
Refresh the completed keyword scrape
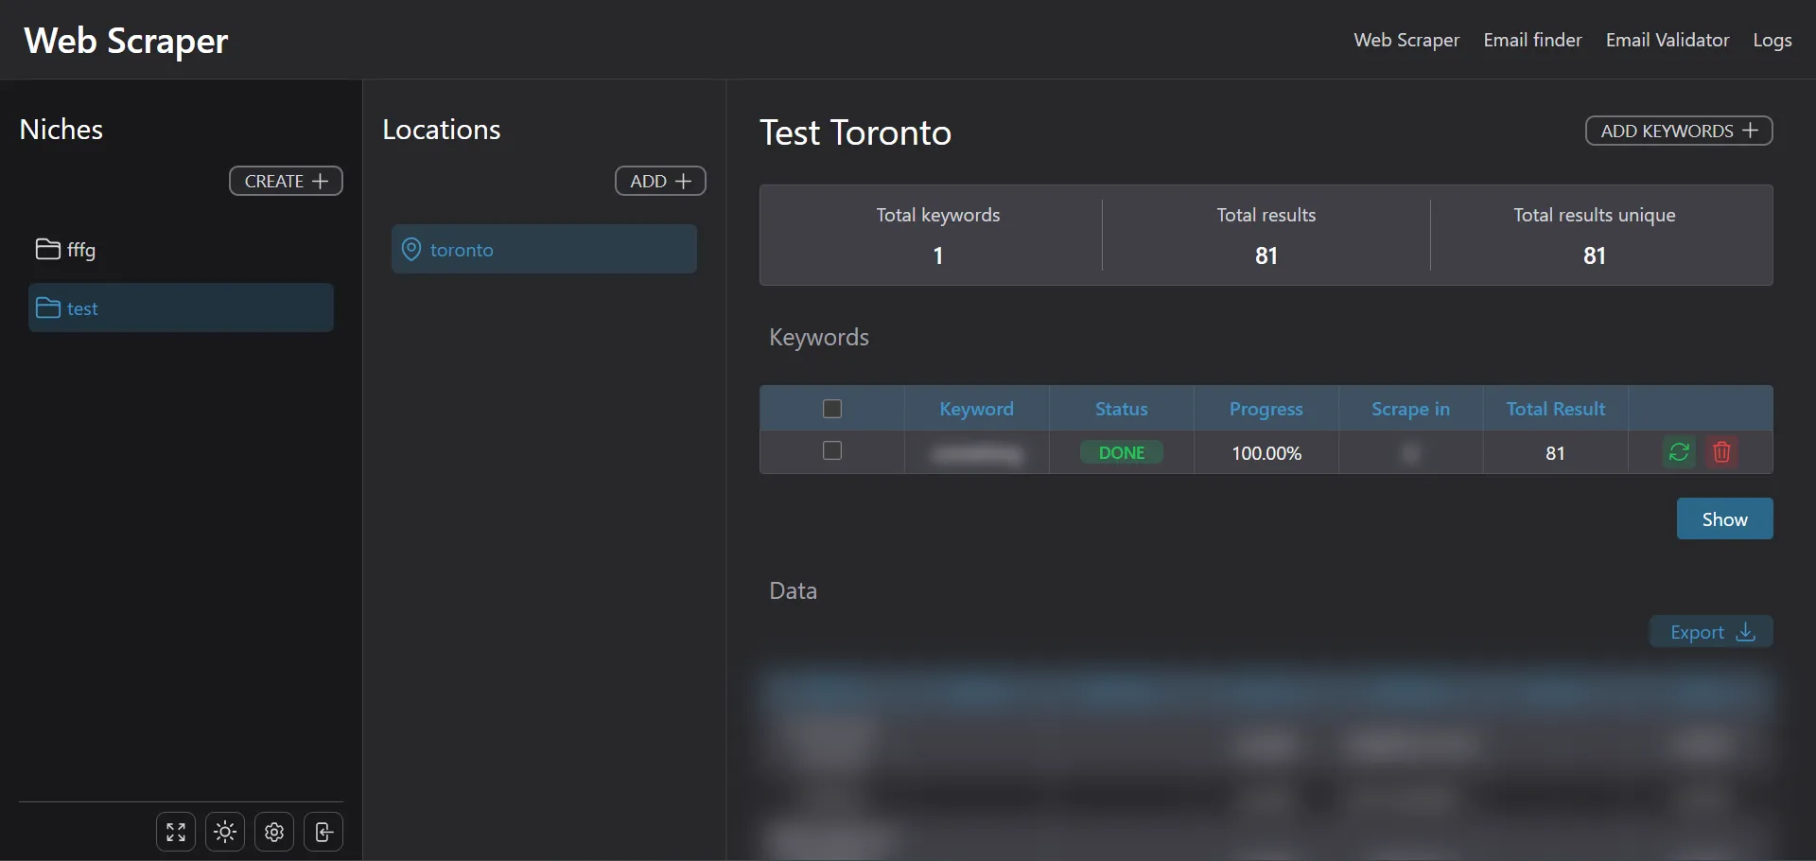click(1680, 452)
